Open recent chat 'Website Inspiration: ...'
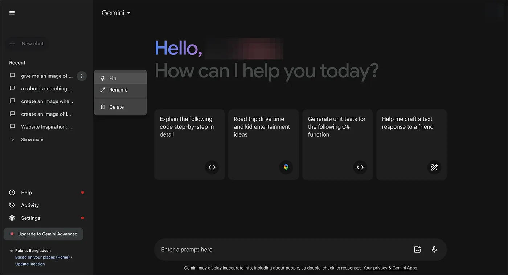The image size is (508, 275). coord(46,127)
